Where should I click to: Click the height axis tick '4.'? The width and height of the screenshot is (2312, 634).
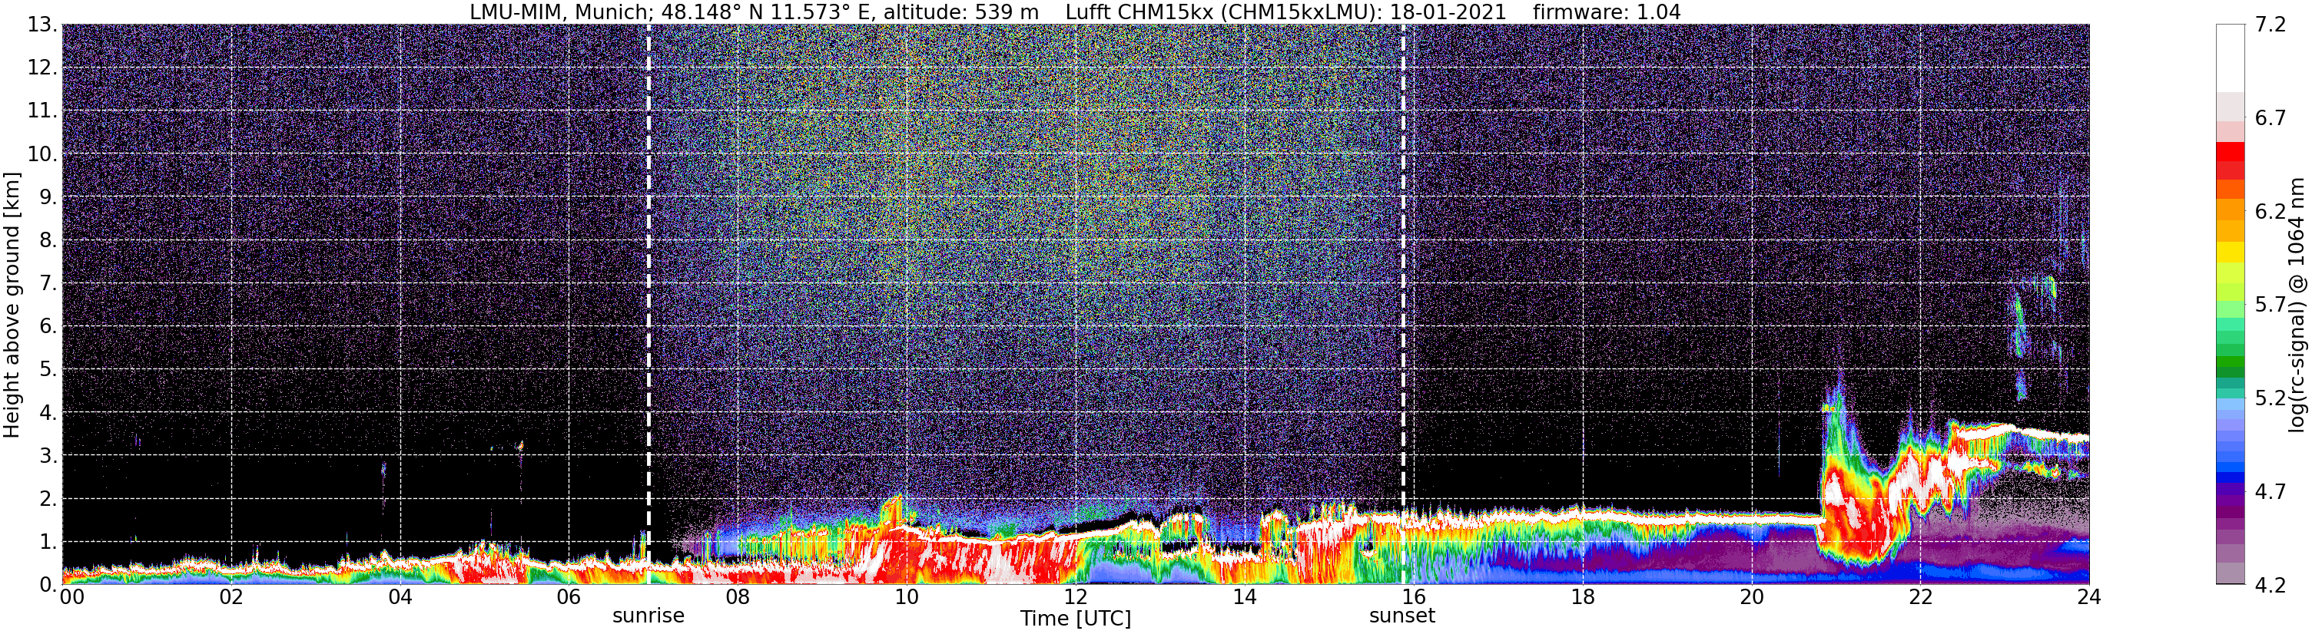(x=48, y=412)
